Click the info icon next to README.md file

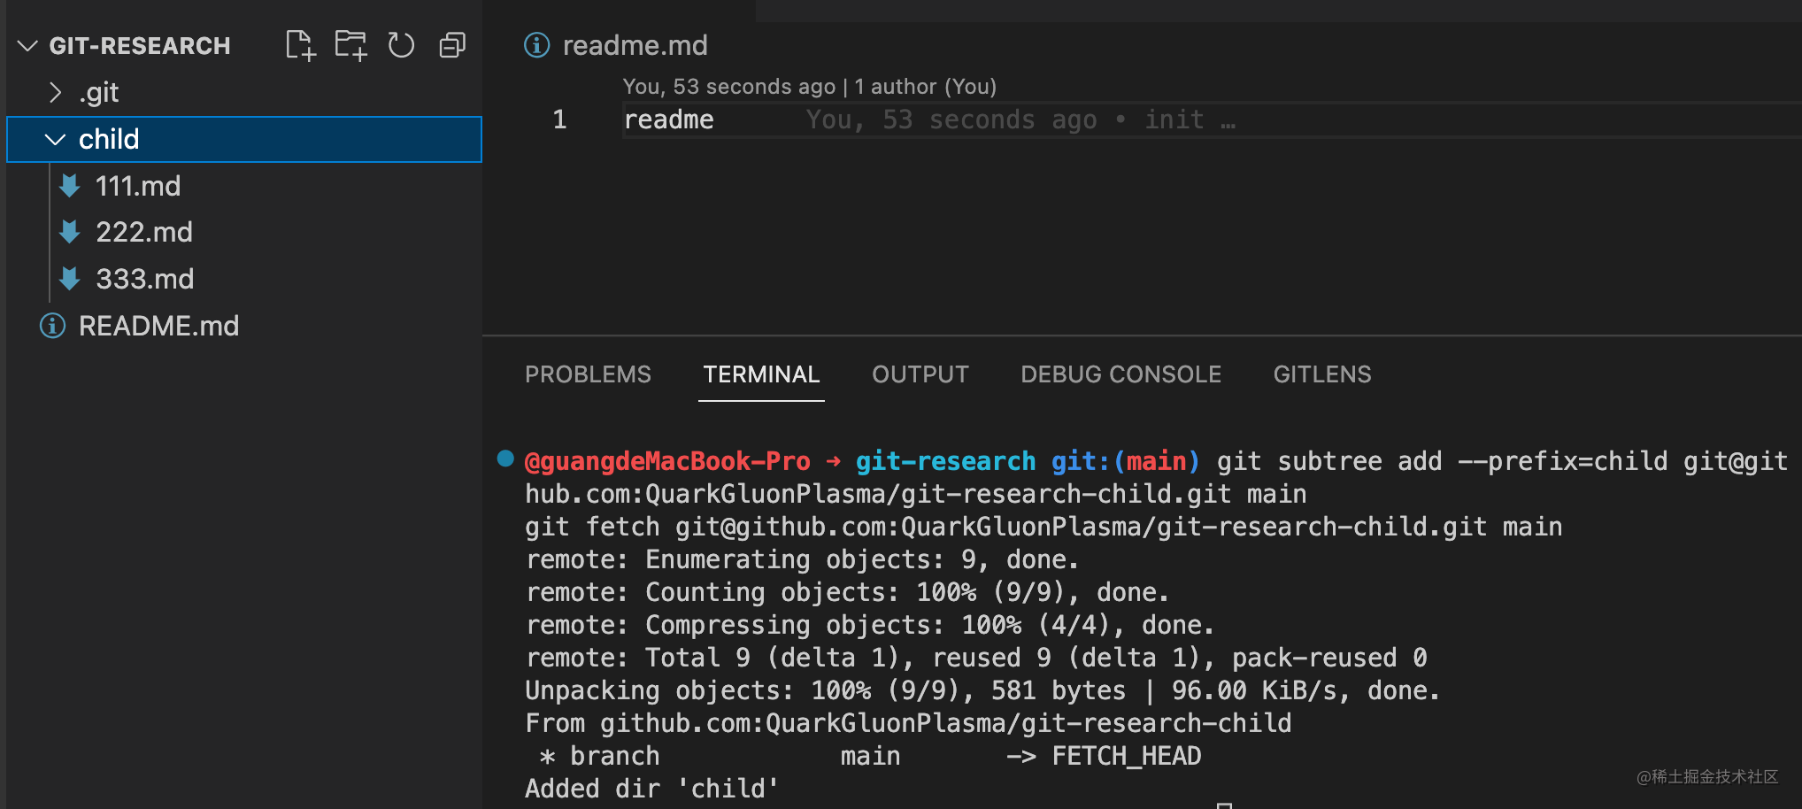(52, 326)
